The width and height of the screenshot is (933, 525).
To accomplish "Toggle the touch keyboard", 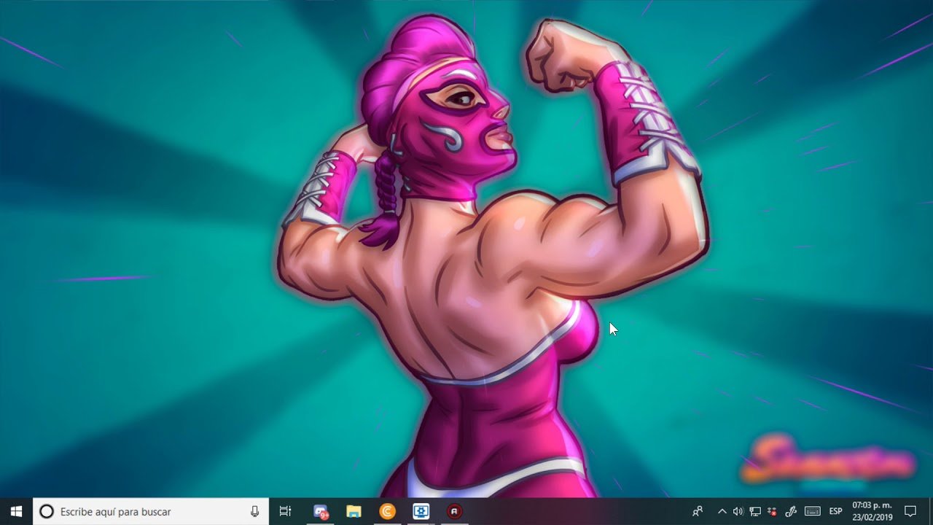I will 813,512.
